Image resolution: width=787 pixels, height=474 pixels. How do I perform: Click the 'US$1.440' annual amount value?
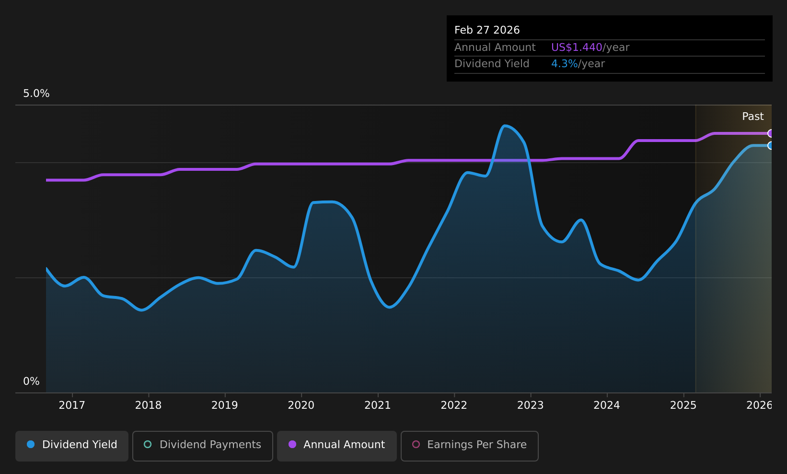[577, 47]
